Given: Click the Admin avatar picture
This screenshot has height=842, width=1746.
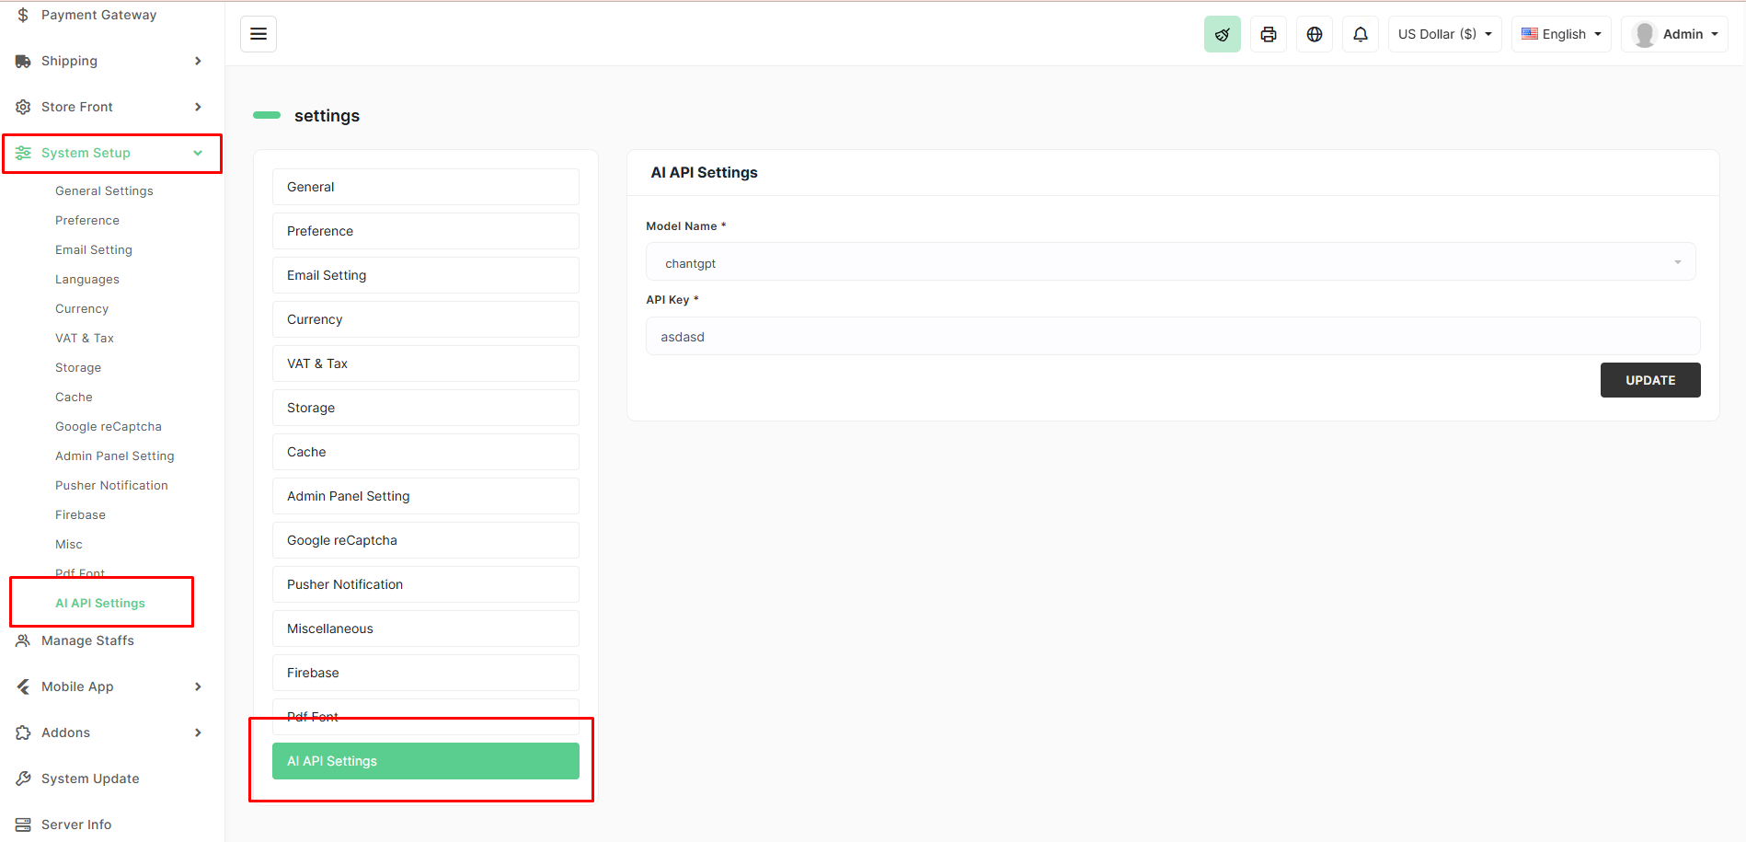Looking at the screenshot, I should click(x=1643, y=34).
